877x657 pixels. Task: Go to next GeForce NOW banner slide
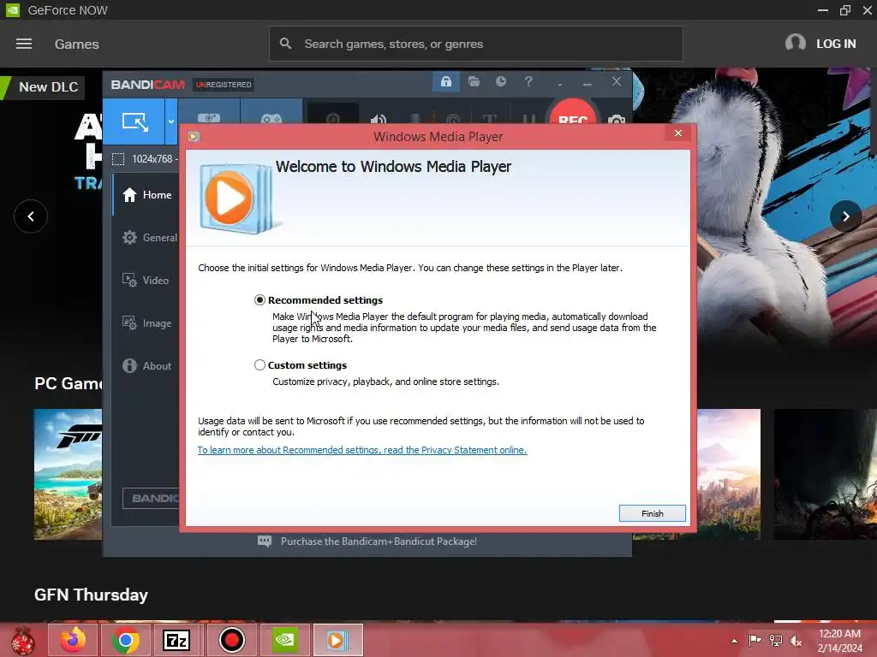(845, 216)
